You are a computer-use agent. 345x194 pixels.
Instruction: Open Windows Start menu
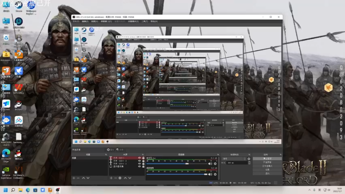(x=6, y=190)
